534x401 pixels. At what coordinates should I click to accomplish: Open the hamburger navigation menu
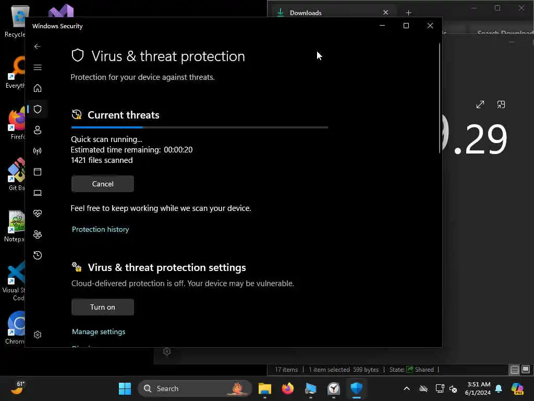tap(38, 67)
